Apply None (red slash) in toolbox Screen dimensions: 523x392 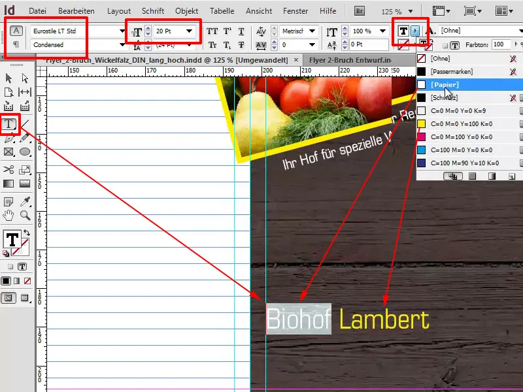click(27, 281)
